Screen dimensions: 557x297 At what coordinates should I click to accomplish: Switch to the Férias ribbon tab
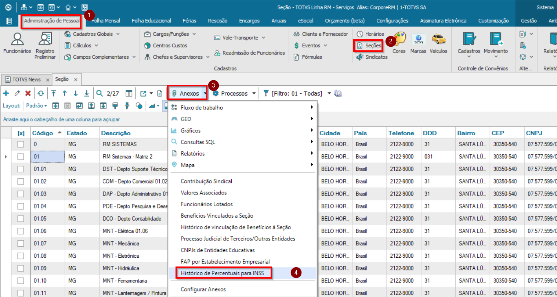(189, 21)
